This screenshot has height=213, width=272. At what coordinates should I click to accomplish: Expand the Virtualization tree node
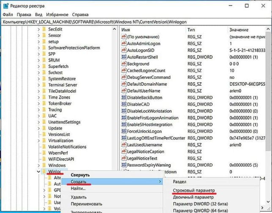(38, 140)
